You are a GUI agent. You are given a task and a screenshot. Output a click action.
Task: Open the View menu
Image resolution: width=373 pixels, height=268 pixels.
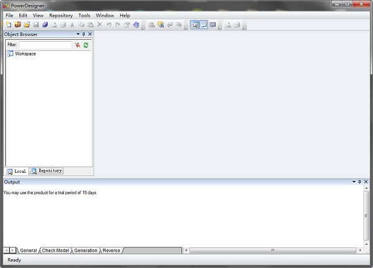coord(38,16)
